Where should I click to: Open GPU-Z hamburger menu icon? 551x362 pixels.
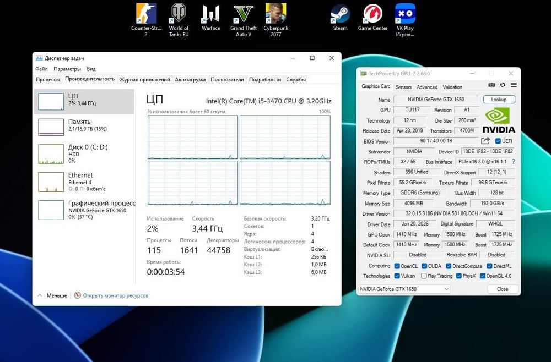click(x=514, y=85)
